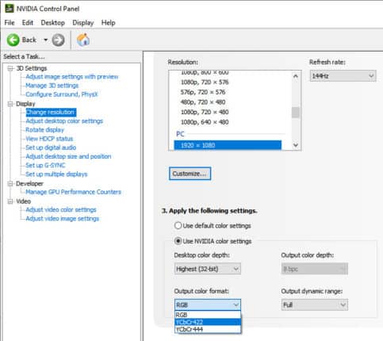Click the Output color format combo box
Image resolution: width=383 pixels, height=341 pixels.
coord(208,305)
